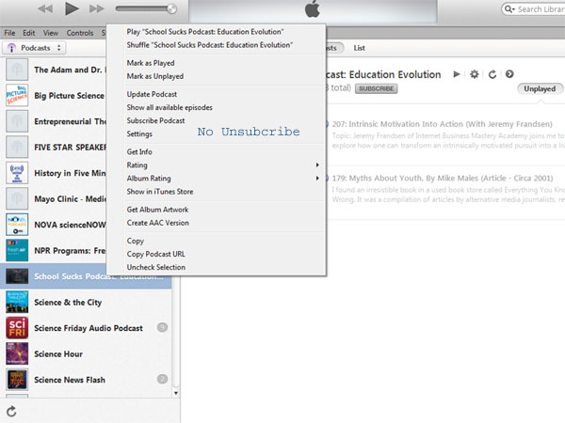This screenshot has width=565, height=423.
Task: Select Subscribe Podcast menu entry
Action: click(155, 121)
